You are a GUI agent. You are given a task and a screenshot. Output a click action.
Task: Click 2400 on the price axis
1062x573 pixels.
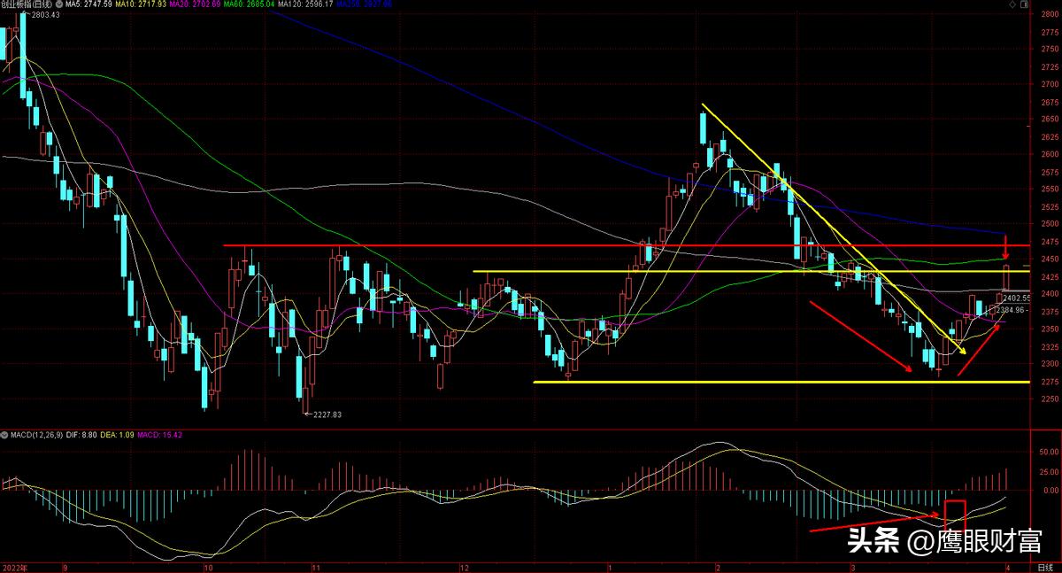pos(1050,293)
